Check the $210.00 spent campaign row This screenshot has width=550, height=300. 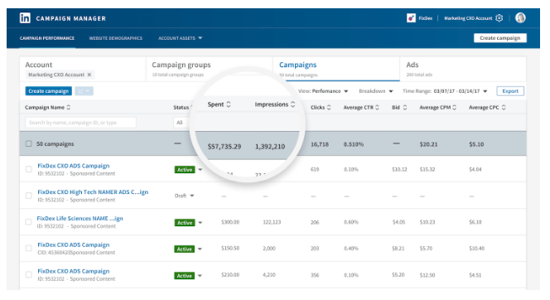tap(29, 274)
